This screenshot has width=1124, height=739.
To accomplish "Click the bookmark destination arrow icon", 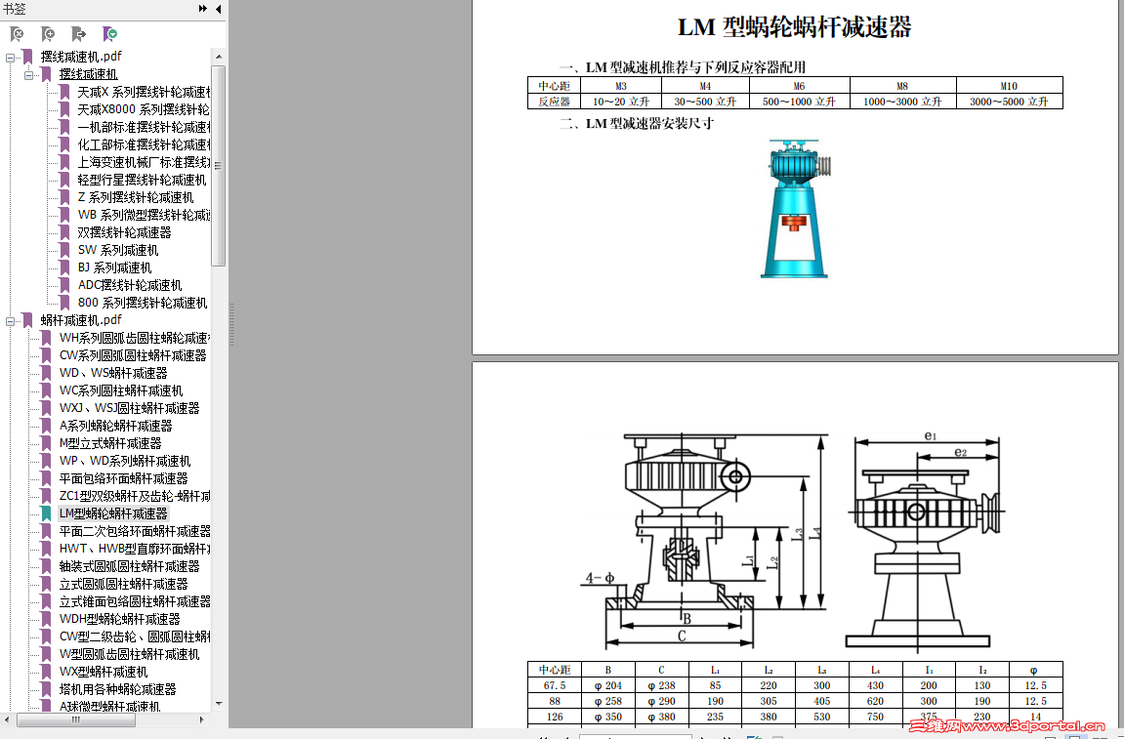I will click(79, 34).
